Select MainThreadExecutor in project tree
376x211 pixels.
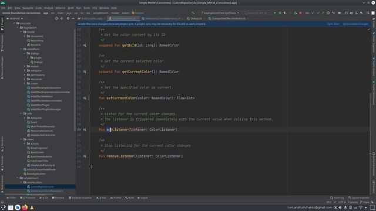42,127
